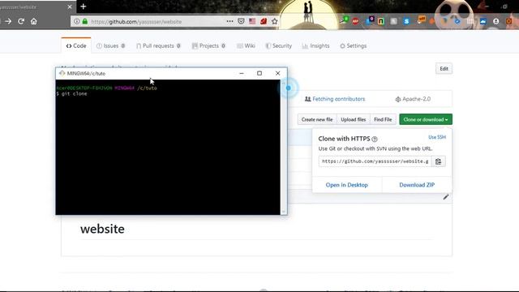
Task: Open the Apache-2.0 license link
Action: (x=413, y=99)
